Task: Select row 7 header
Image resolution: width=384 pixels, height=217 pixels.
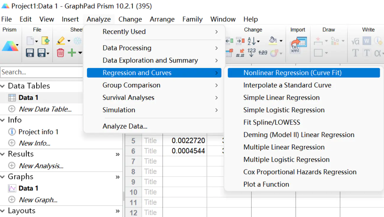Action: pos(133,161)
